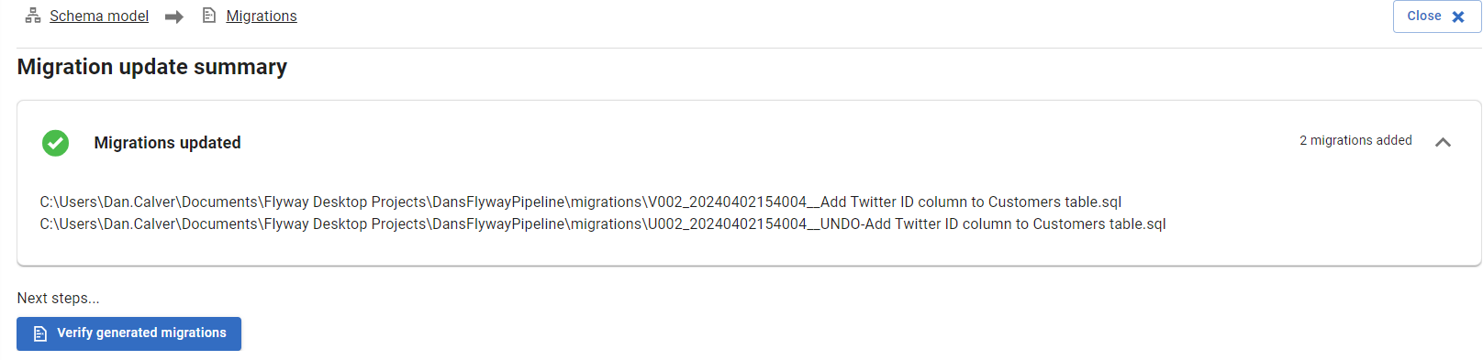This screenshot has height=360, width=1483.
Task: Click the U002 UNDO-Add Twitter ID migration filename
Action: click(907, 224)
